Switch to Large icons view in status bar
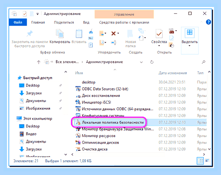This screenshot has width=221, height=175. coord(207,160)
